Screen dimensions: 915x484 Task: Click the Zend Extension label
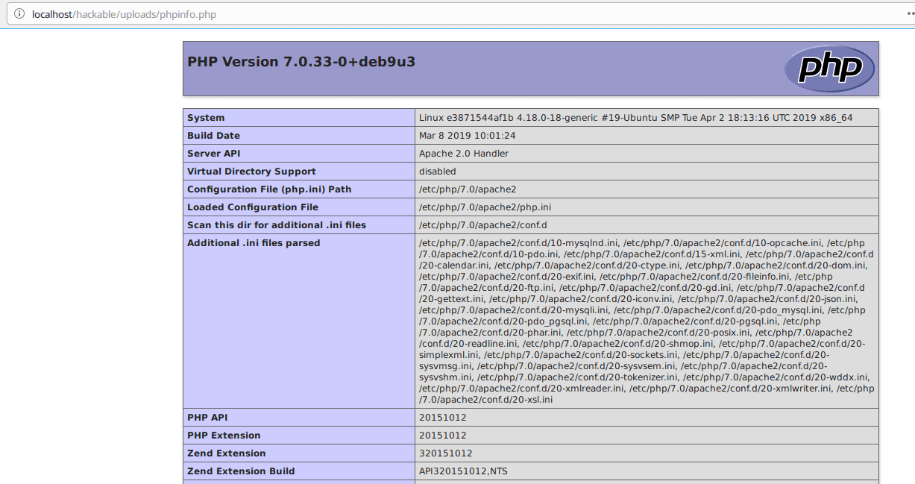227,453
